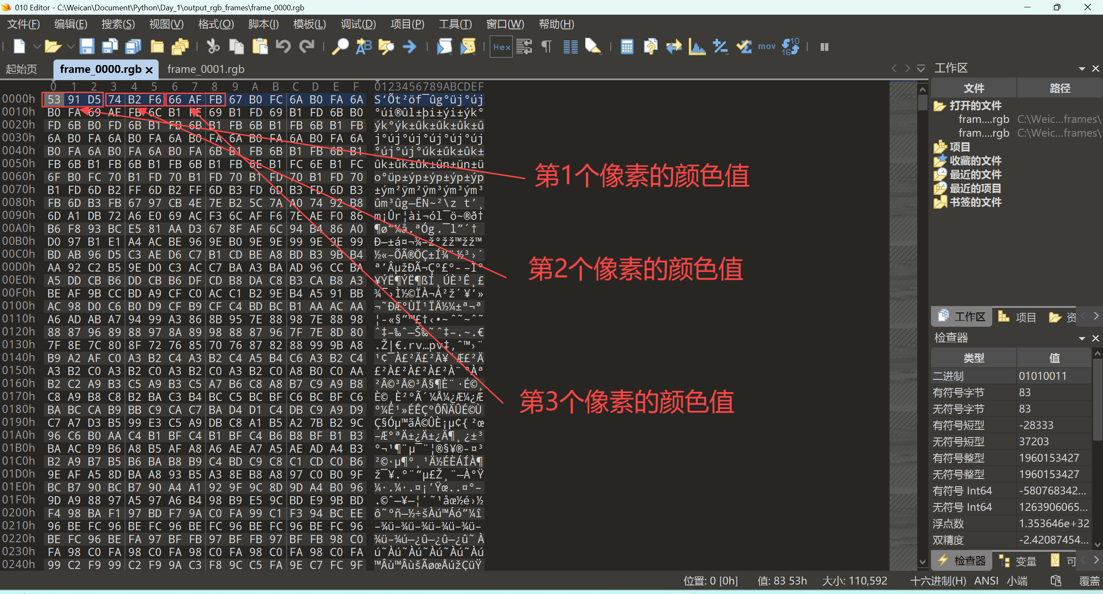This screenshot has height=594, width=1103.
Task: Select hex byte 53 at offset 0000h
Action: point(54,100)
